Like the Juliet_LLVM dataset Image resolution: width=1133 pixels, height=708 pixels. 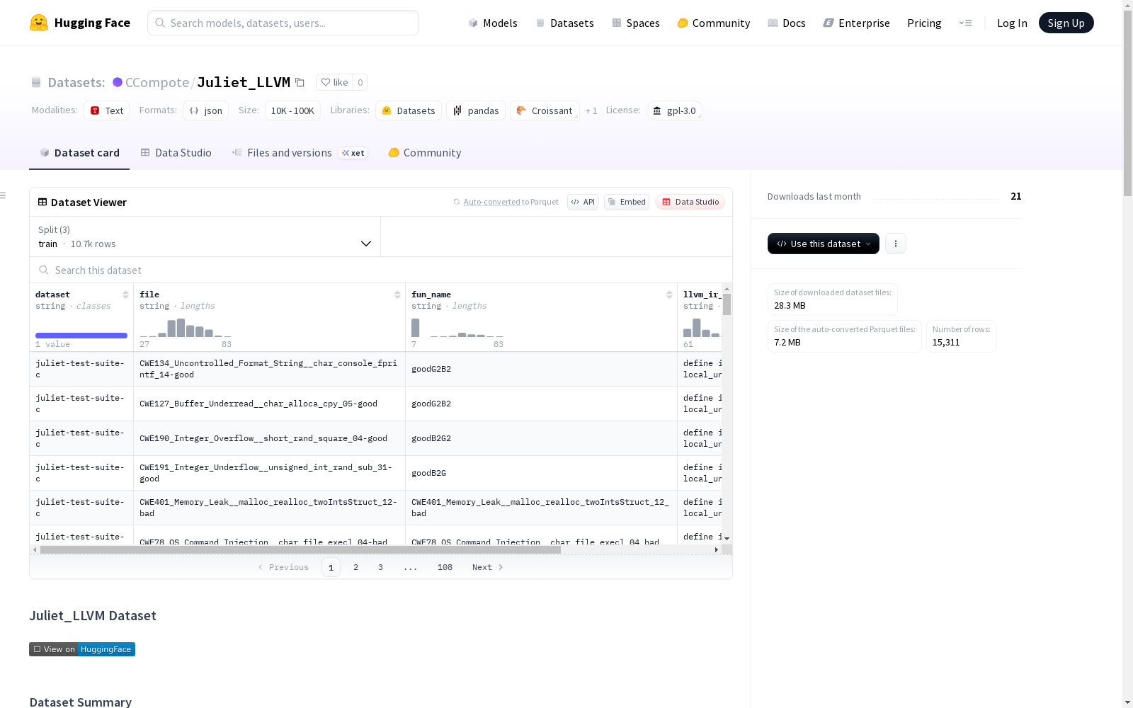click(334, 82)
